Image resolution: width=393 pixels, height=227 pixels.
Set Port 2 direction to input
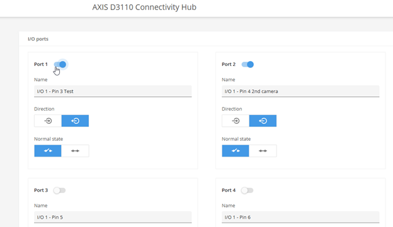pos(236,121)
